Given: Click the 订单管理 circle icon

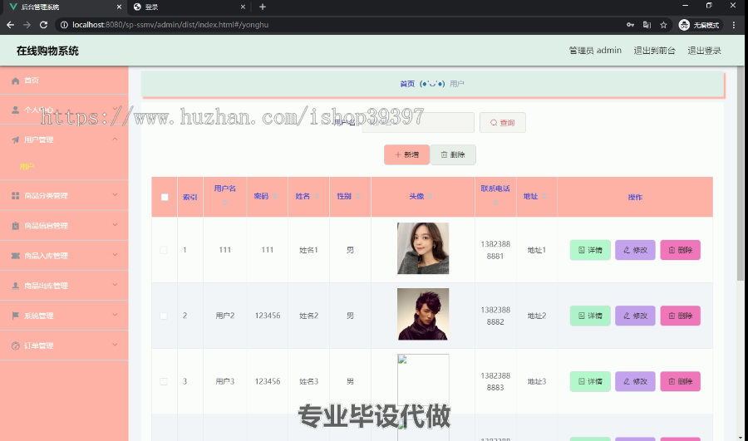Looking at the screenshot, I should click(15, 345).
